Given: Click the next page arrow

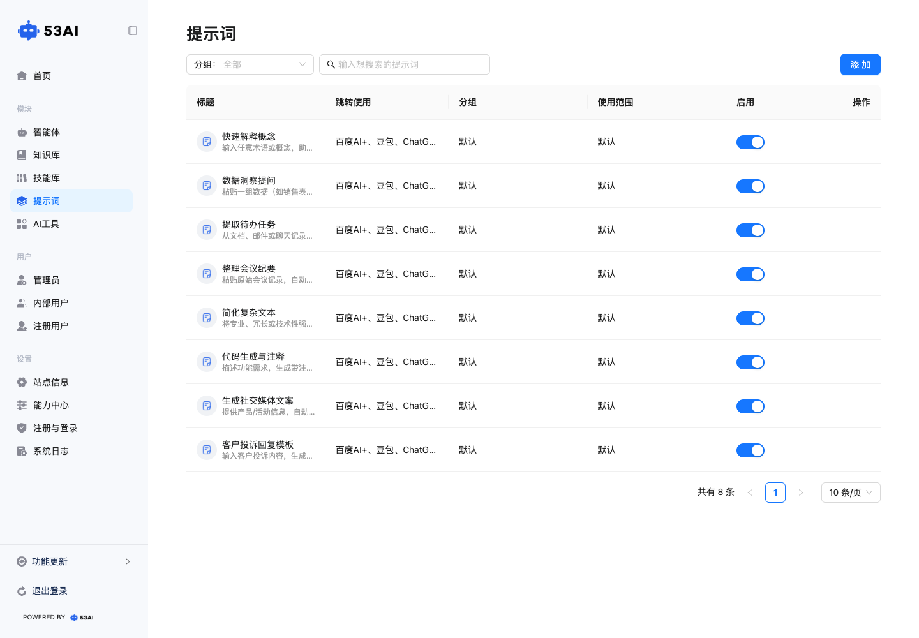Looking at the screenshot, I should 801,493.
